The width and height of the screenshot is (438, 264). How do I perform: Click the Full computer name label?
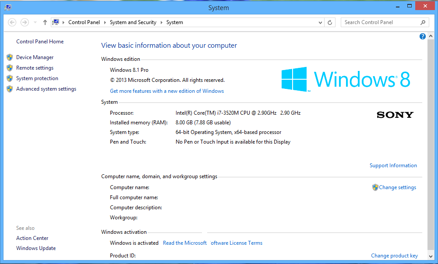[134, 197]
